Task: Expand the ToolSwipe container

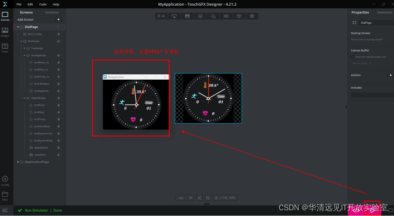Action: coord(25,48)
